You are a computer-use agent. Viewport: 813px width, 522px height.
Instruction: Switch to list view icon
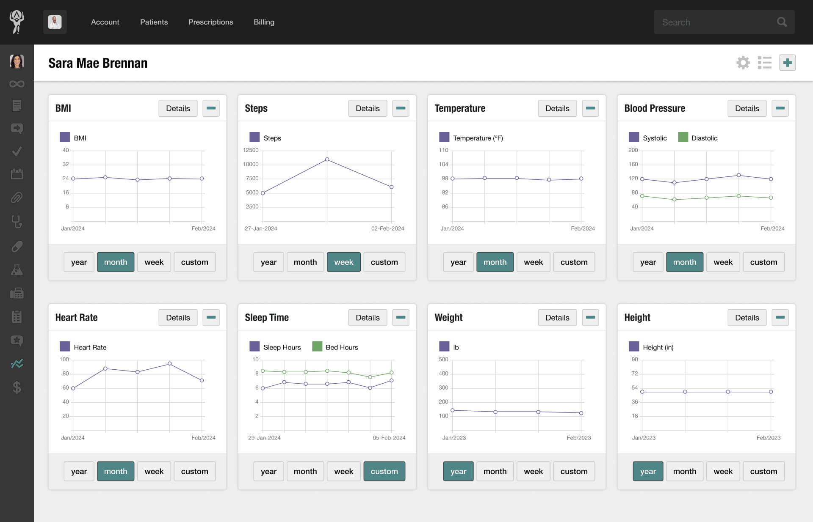pyautogui.click(x=764, y=63)
